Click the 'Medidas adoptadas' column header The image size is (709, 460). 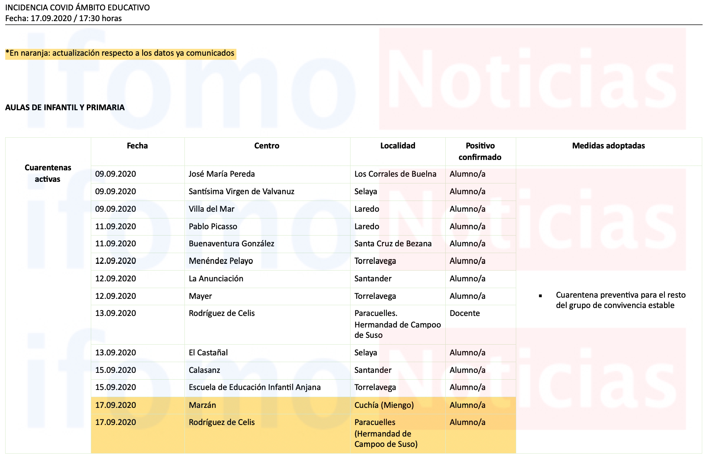pos(608,146)
